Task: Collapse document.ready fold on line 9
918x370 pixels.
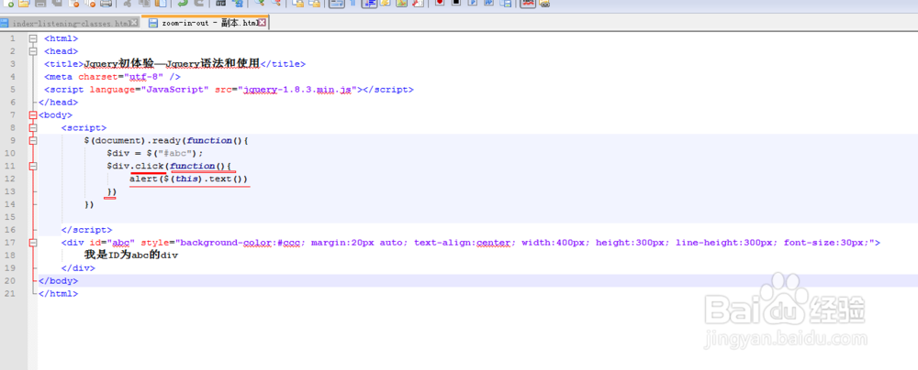Action: point(33,141)
